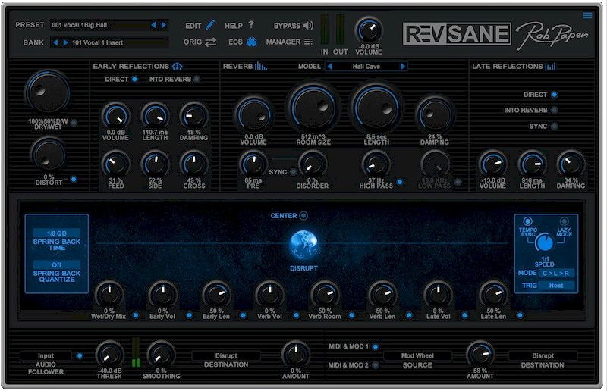Screen dimensions: 607x391
Task: Open the Audio Follower Input selector
Action: (x=46, y=355)
